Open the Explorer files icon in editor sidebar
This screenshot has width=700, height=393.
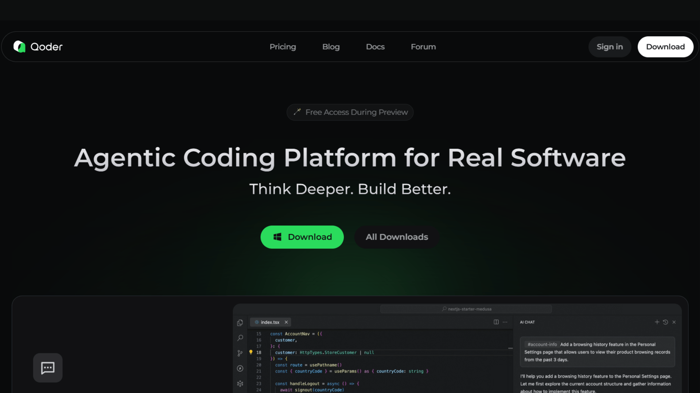coord(240,323)
